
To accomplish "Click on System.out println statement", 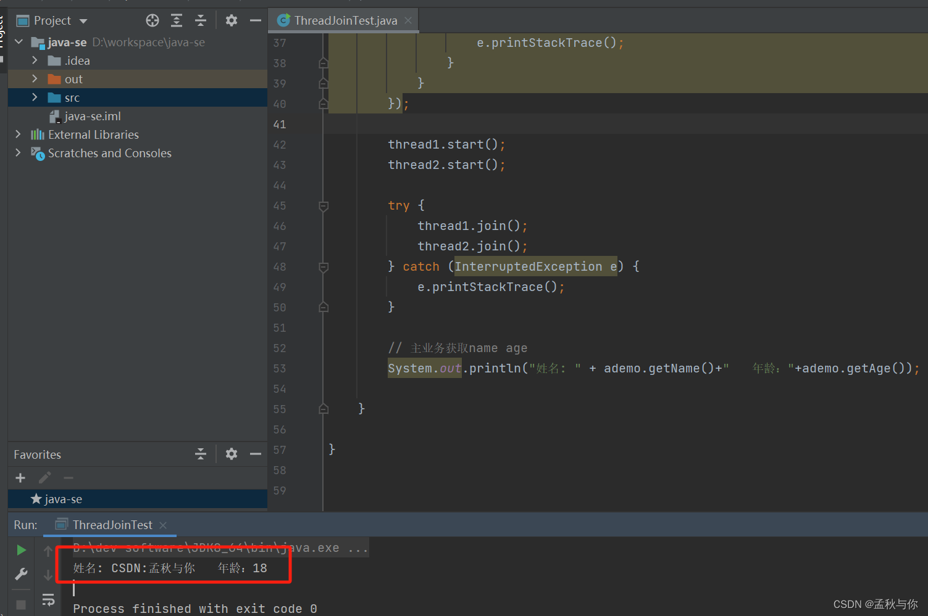I will (653, 368).
